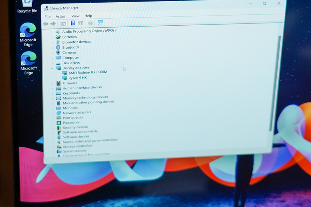Image resolution: width=311 pixels, height=207 pixels.
Task: Select the upper Microsoft Edge desktop shortcut
Action: point(28,35)
